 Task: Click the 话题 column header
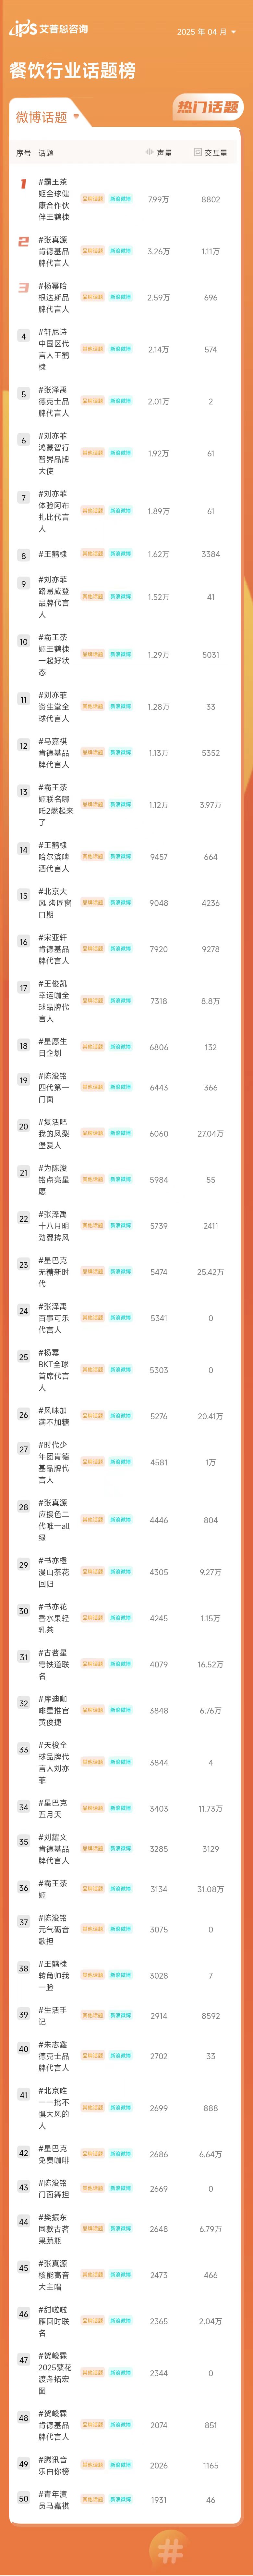(x=46, y=153)
